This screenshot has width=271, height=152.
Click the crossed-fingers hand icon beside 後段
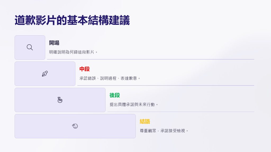[60, 100]
